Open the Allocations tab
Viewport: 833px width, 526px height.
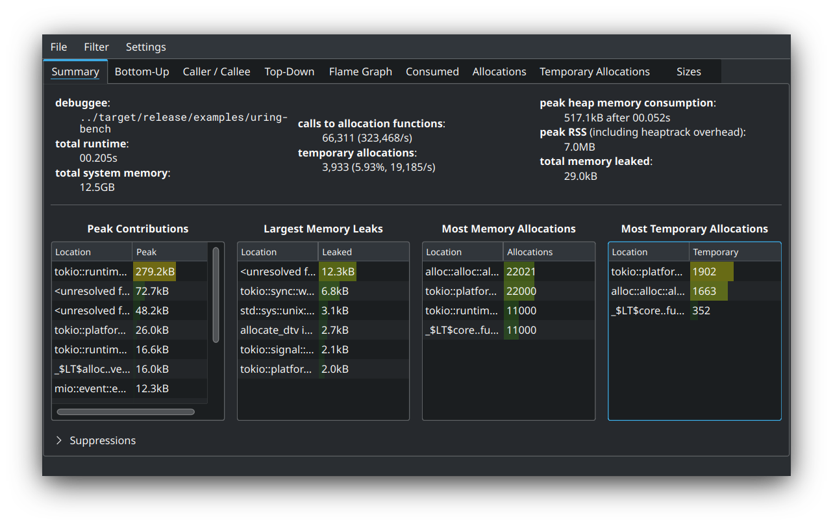pyautogui.click(x=499, y=71)
